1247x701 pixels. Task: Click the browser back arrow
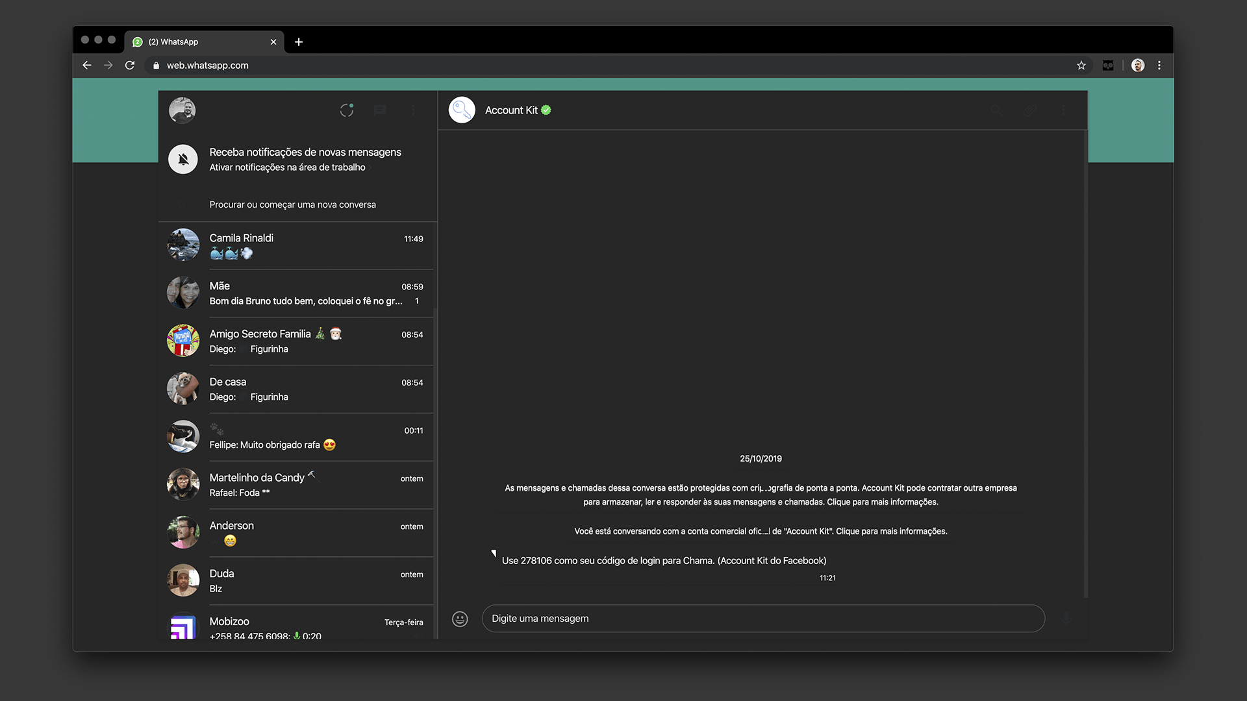pyautogui.click(x=87, y=66)
